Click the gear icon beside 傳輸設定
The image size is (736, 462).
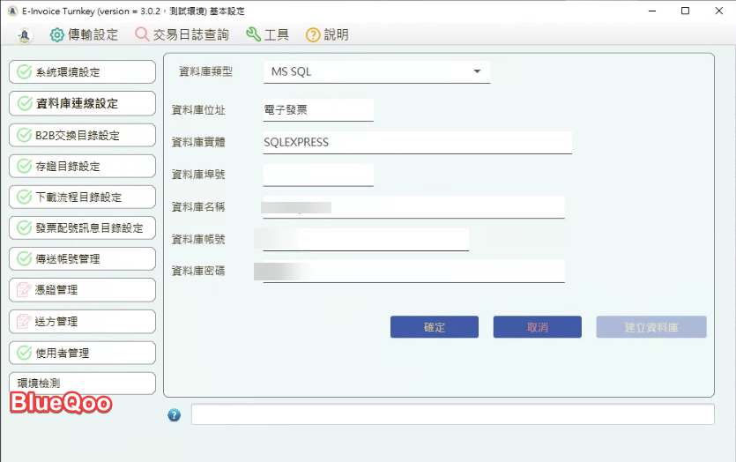point(57,34)
